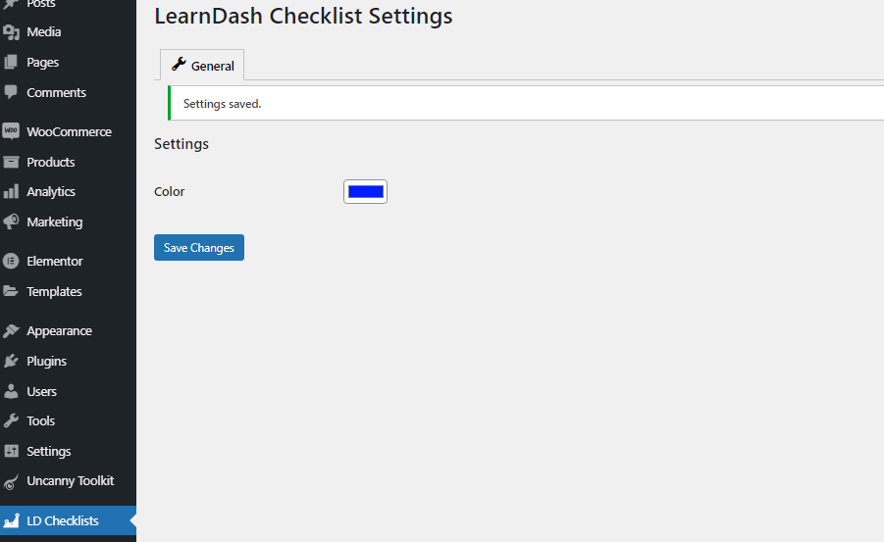Open Analytics menu label
Screen dimensions: 884x542
click(51, 192)
